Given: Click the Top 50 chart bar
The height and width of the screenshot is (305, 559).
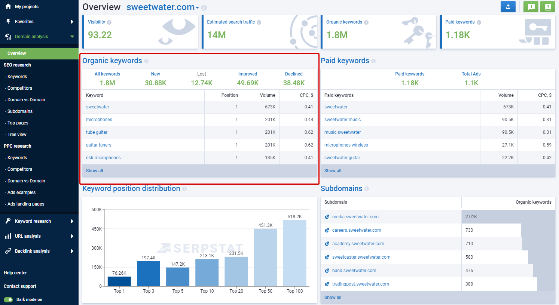Looking at the screenshot, I should click(265, 258).
